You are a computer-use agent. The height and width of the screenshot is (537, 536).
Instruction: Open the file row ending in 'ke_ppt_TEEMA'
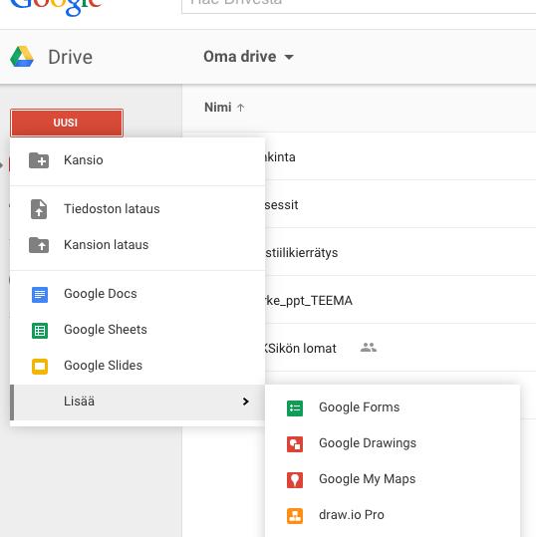(401, 300)
